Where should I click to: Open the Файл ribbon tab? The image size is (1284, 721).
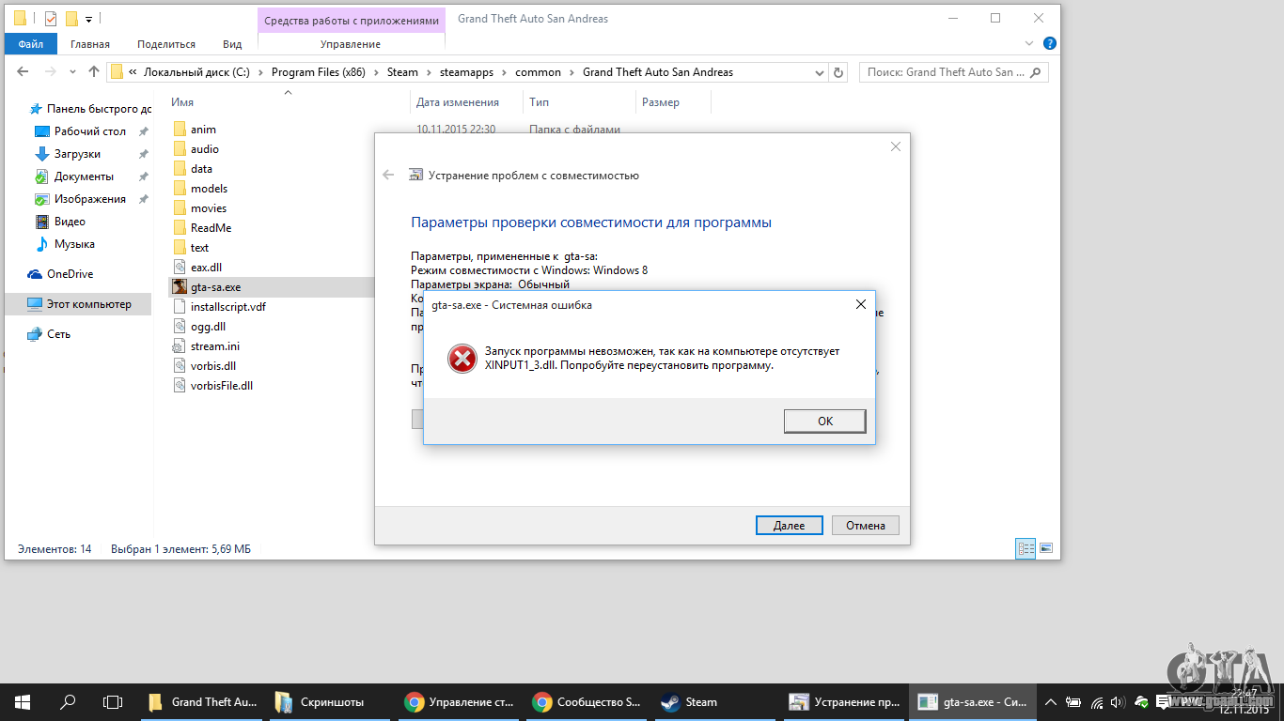30,44
